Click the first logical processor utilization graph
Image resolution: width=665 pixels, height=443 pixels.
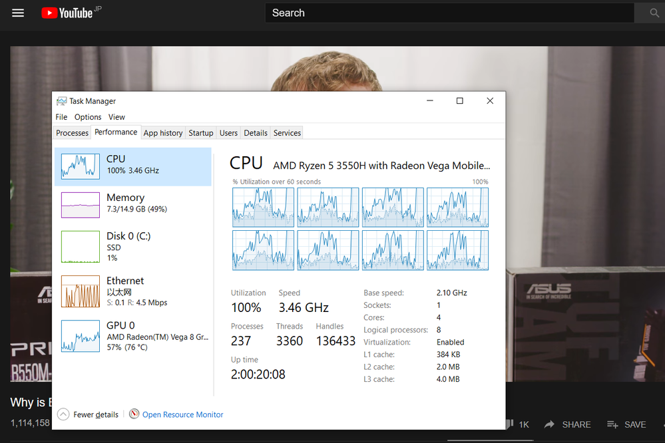(x=263, y=208)
